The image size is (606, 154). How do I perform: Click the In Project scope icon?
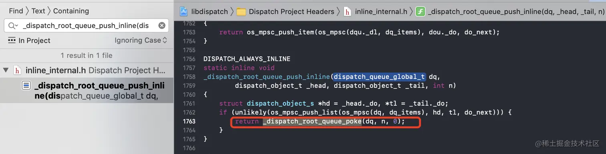coord(12,40)
